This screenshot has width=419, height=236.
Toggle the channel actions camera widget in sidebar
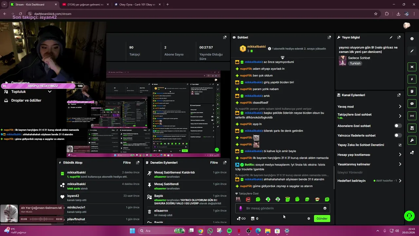click(x=412, y=128)
